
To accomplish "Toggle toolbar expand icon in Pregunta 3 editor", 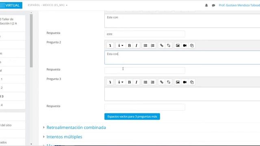I will 110,82.
